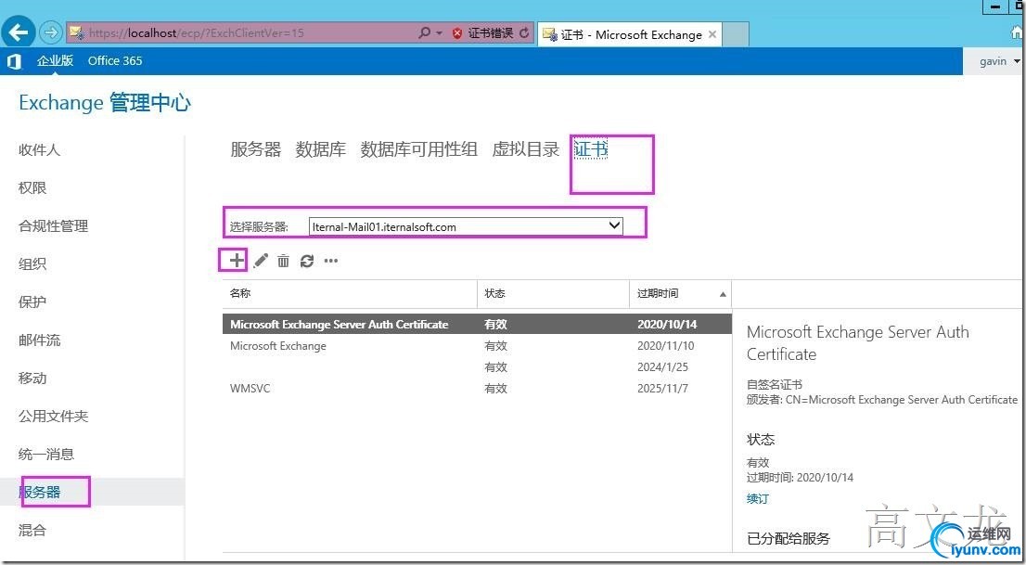Screen dimensions: 1026x565
Task: Click the 2020/11/10 expiry date cell
Action: (x=665, y=346)
